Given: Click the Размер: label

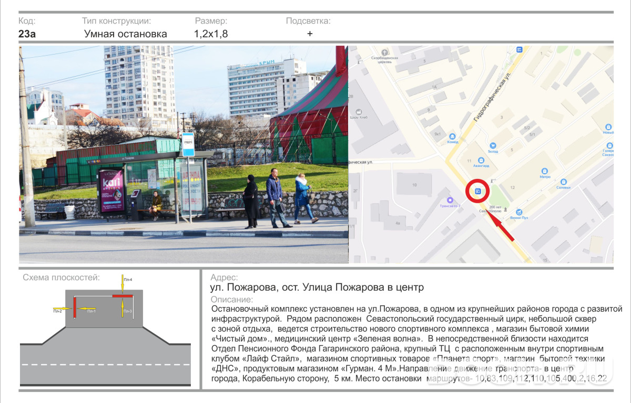Looking at the screenshot, I should (x=211, y=21).
